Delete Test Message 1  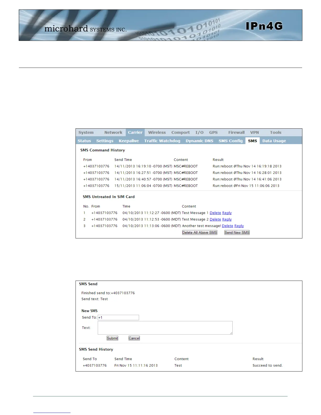tap(215, 213)
